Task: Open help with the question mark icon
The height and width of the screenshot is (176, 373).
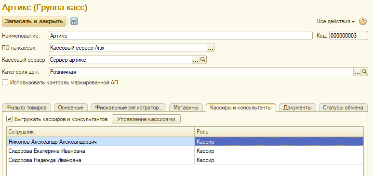Action: (x=362, y=21)
